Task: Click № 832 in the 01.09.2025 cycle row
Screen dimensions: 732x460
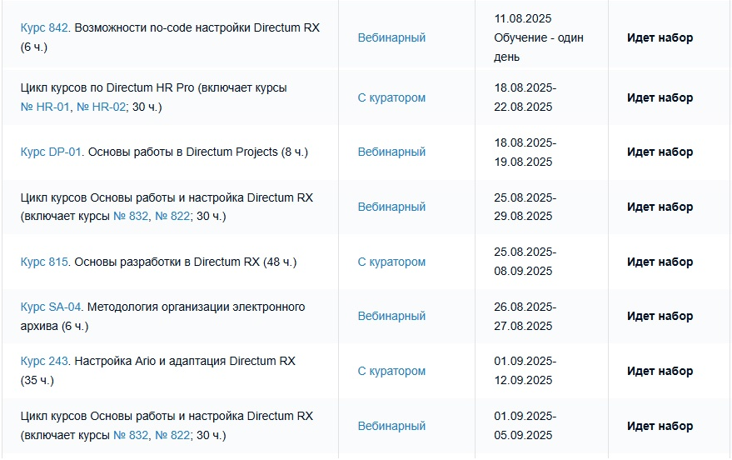Action: pos(131,435)
